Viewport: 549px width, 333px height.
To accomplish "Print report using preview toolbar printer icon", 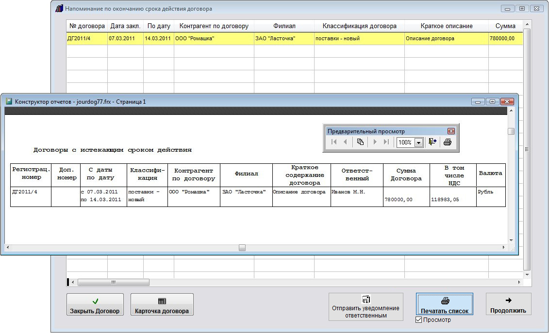I will [x=448, y=142].
